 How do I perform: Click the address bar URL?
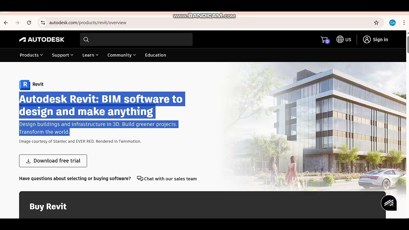point(88,23)
